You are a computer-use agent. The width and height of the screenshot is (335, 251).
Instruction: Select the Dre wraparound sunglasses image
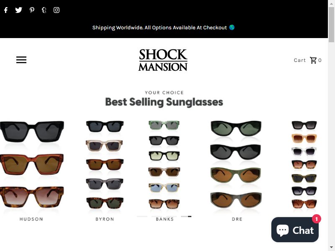(236, 164)
